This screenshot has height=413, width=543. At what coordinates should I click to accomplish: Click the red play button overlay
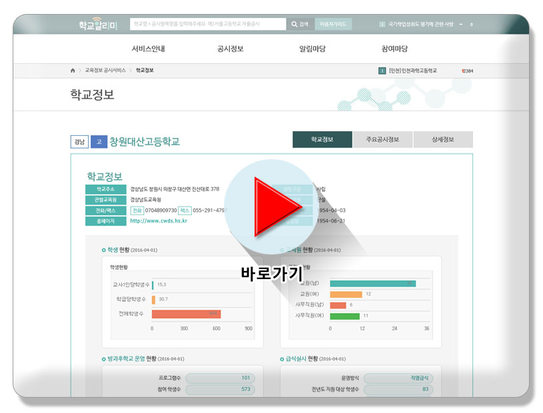tap(278, 207)
